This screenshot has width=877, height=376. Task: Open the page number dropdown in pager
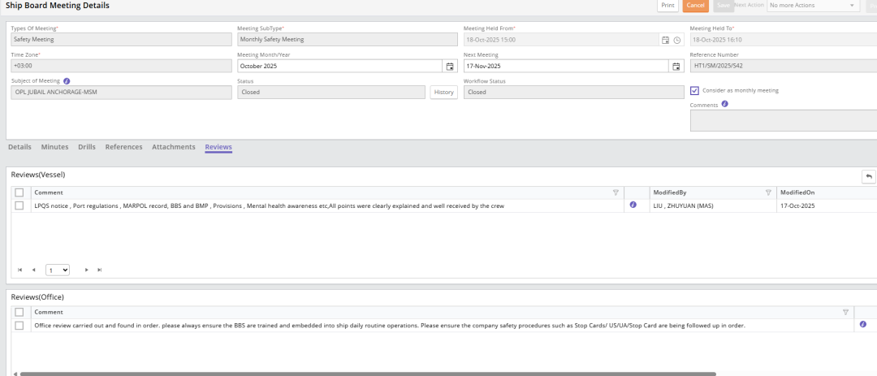(58, 270)
